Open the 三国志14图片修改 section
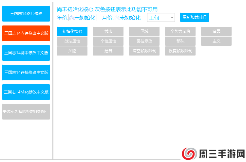 (x=26, y=14)
